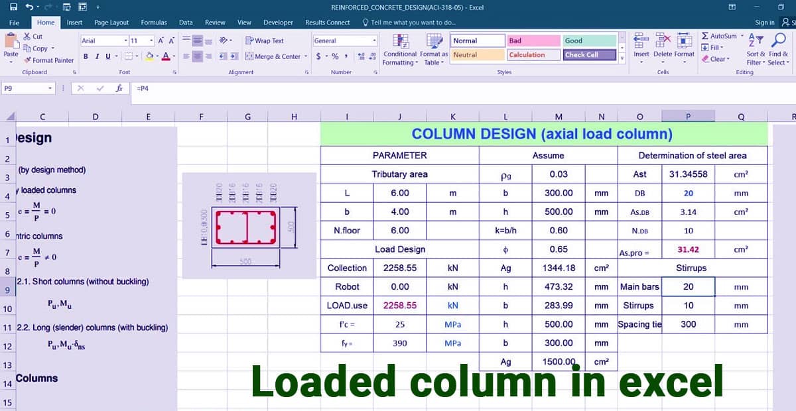Toggle Italic formatting
This screenshot has width=796, height=411.
(x=97, y=56)
